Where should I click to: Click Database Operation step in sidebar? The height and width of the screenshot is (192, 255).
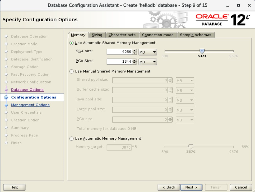pos(29,37)
